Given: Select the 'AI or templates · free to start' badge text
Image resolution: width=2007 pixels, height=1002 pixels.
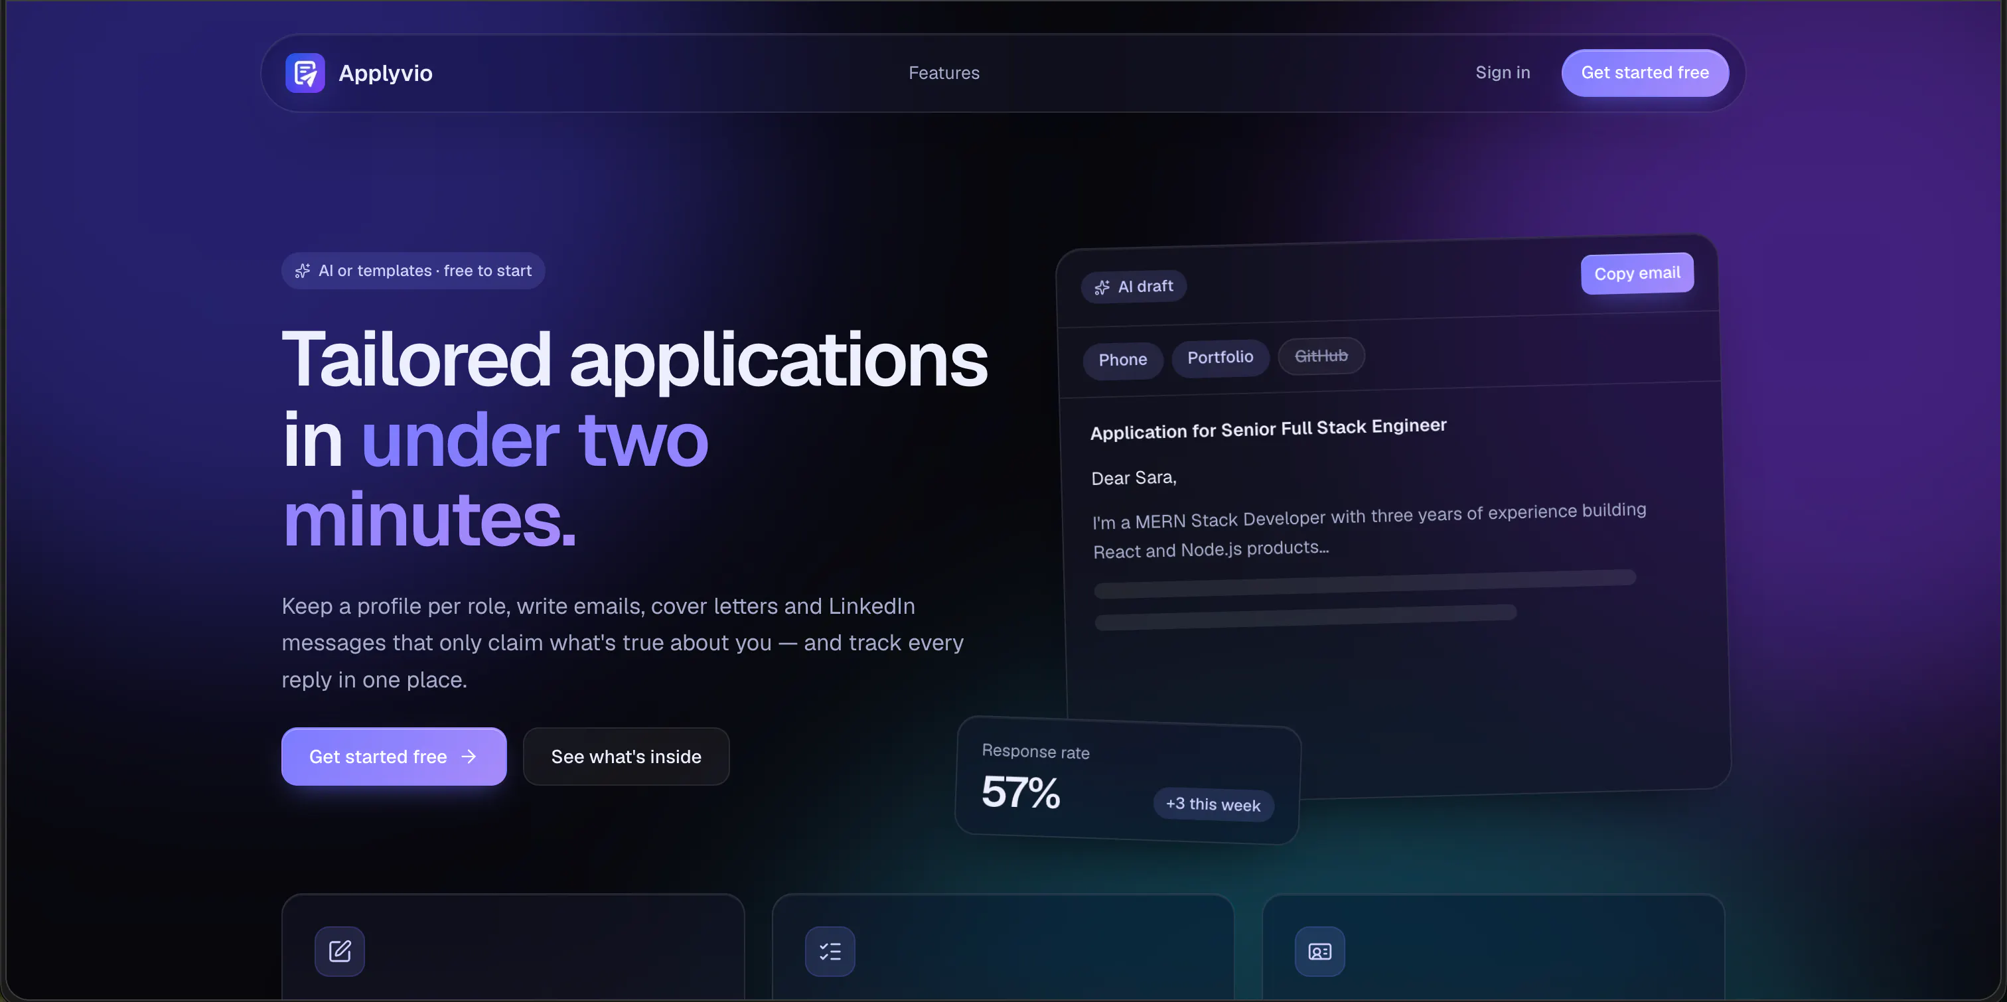Looking at the screenshot, I should [x=425, y=270].
